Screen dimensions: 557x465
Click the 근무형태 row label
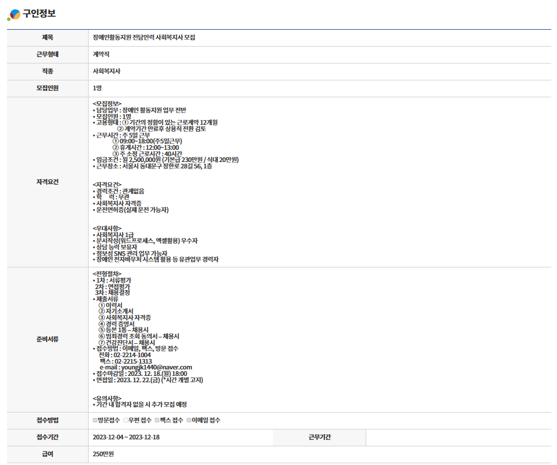47,54
